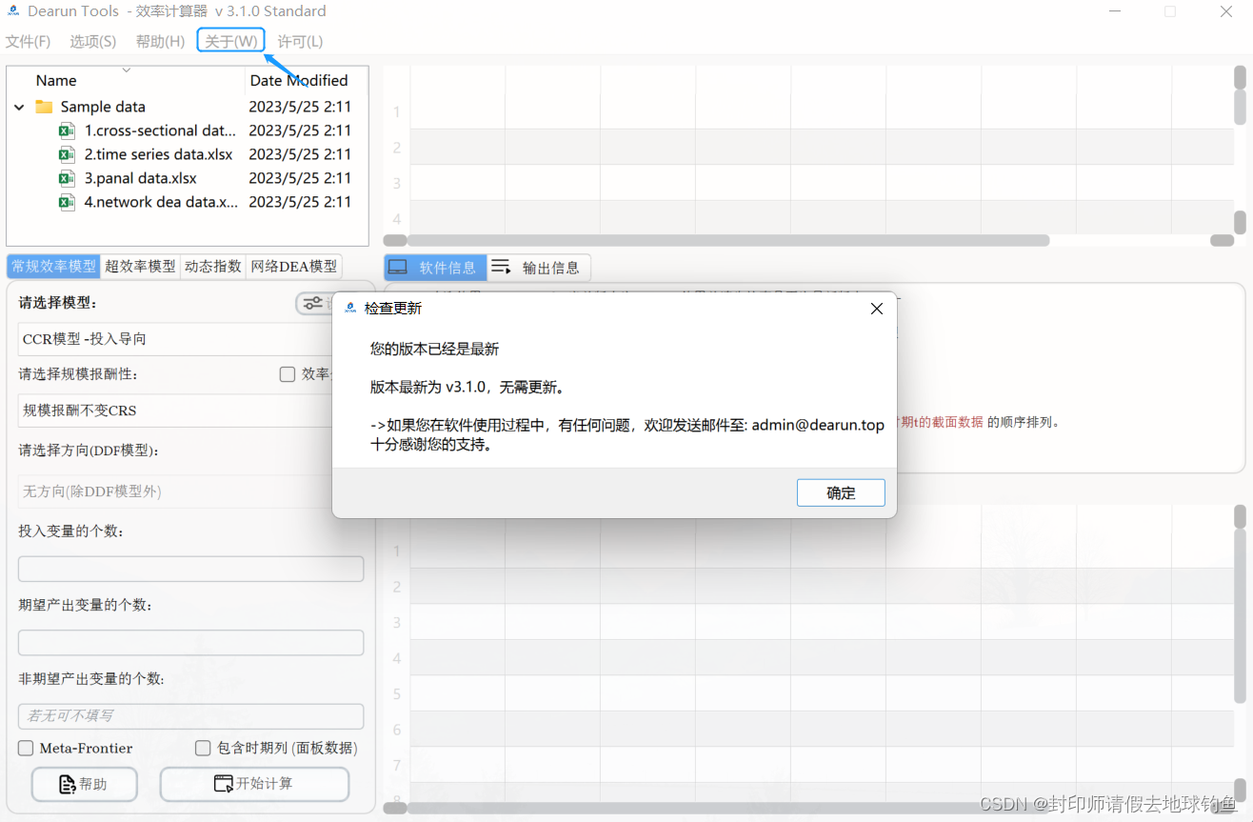Open the 许可(L) licensing menu
Screen dimensions: 1253x822
[x=300, y=41]
